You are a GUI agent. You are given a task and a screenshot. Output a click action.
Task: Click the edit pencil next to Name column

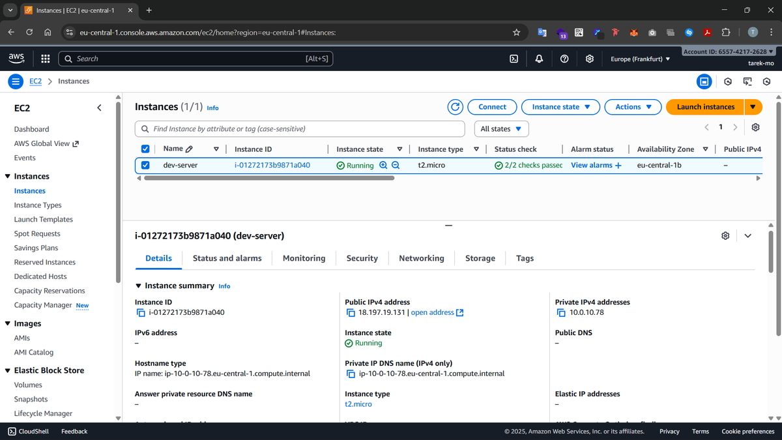[x=189, y=149]
